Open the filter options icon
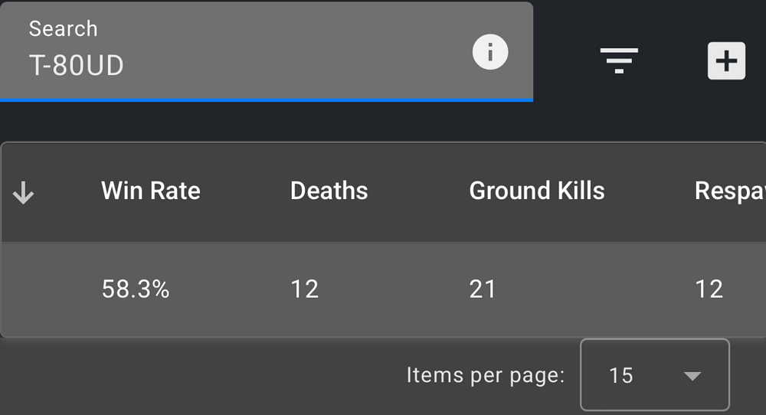 (619, 60)
